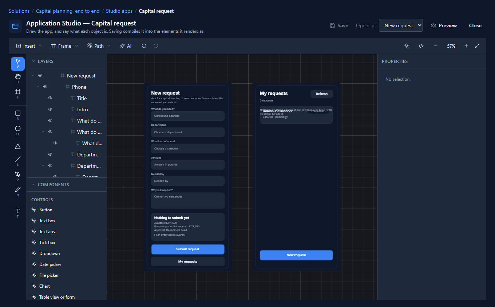
Task: Navigate to the Studio apps breadcrumb
Action: click(119, 11)
